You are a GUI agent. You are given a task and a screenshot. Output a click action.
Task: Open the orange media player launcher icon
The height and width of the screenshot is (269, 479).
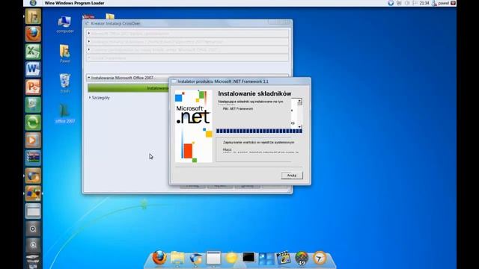click(33, 140)
